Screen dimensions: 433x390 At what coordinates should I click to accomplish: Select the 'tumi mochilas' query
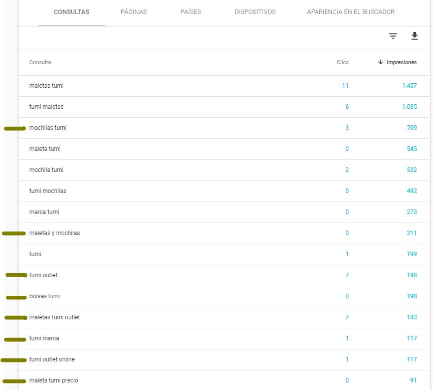(48, 191)
